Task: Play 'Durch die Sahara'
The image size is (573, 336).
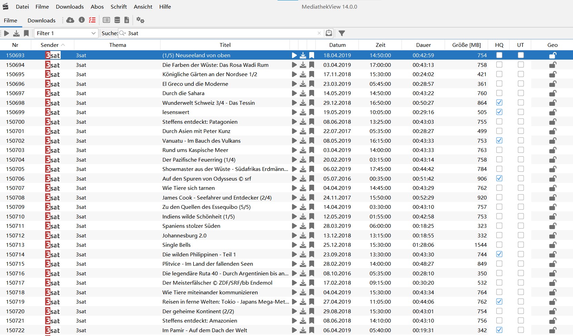Action: click(x=294, y=93)
